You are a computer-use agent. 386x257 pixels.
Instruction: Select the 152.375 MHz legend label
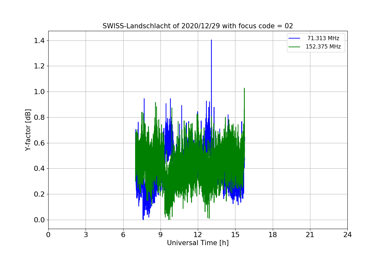[x=323, y=47]
